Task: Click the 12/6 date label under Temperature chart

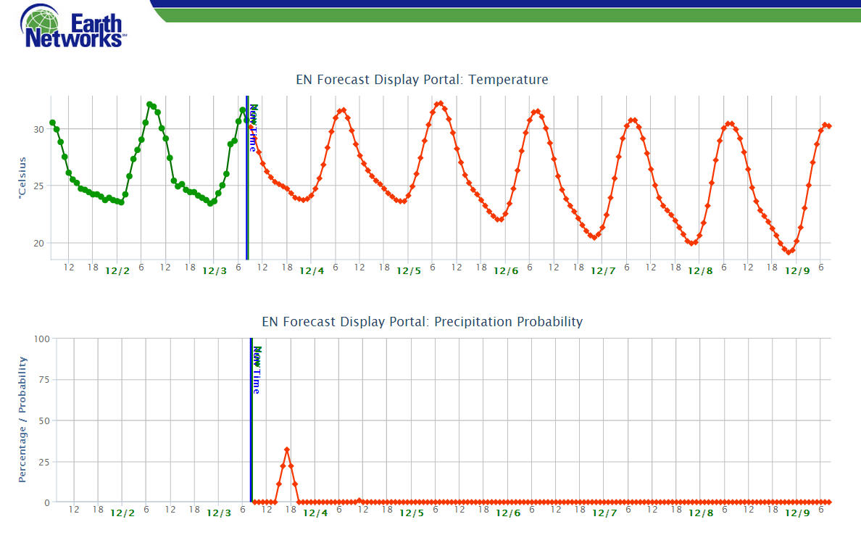Action: click(x=506, y=271)
